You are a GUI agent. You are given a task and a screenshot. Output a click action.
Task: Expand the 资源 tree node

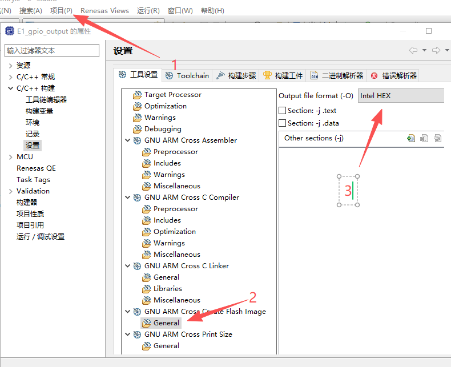click(11, 66)
